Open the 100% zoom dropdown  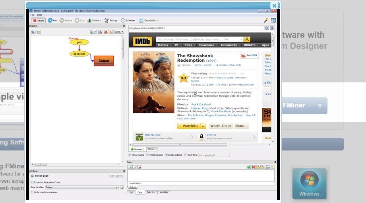118,32
